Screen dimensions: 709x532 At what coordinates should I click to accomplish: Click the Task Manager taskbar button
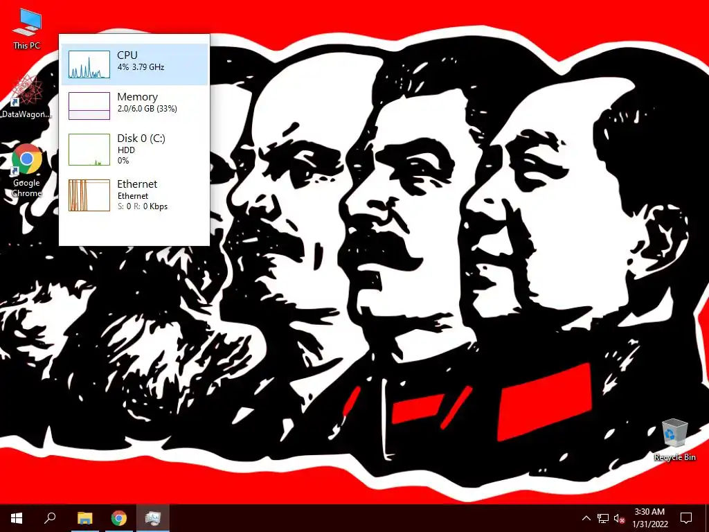(153, 518)
